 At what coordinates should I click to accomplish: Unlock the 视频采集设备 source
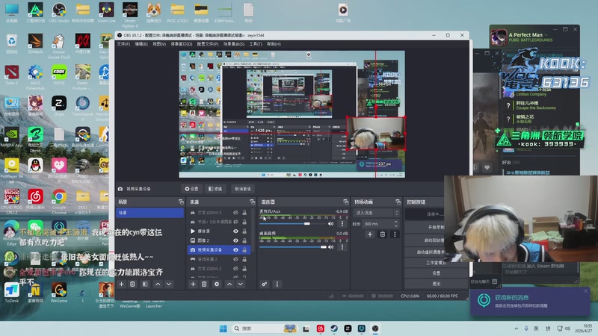(x=244, y=250)
